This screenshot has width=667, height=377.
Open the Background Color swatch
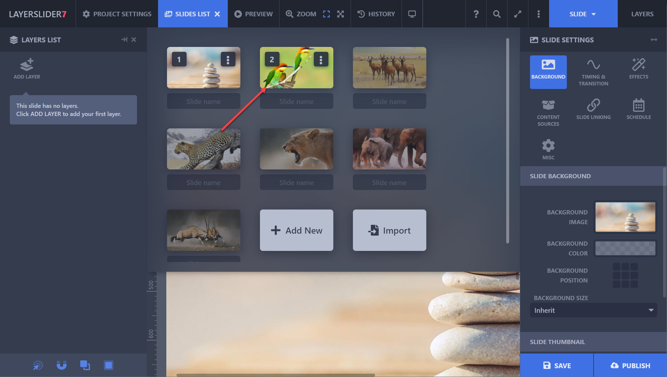(625, 248)
